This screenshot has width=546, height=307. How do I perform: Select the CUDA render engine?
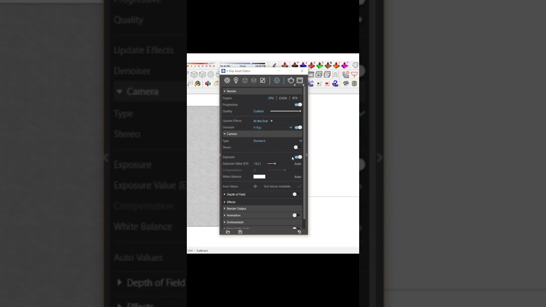click(283, 98)
